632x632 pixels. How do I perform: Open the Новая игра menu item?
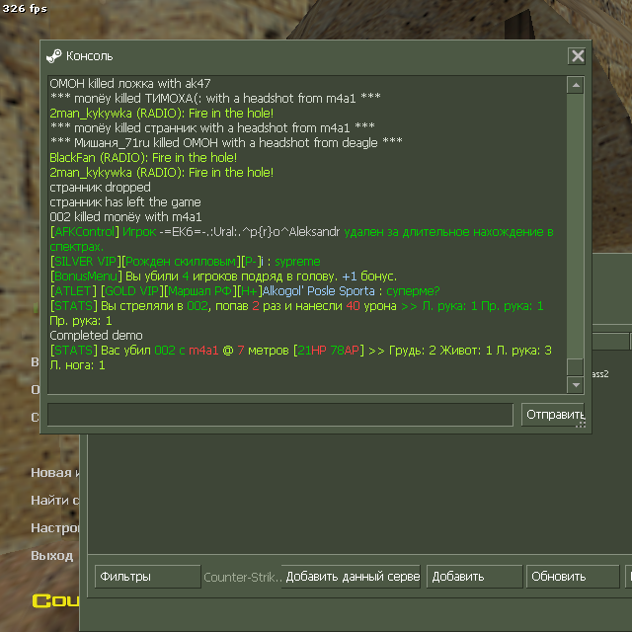click(x=55, y=472)
